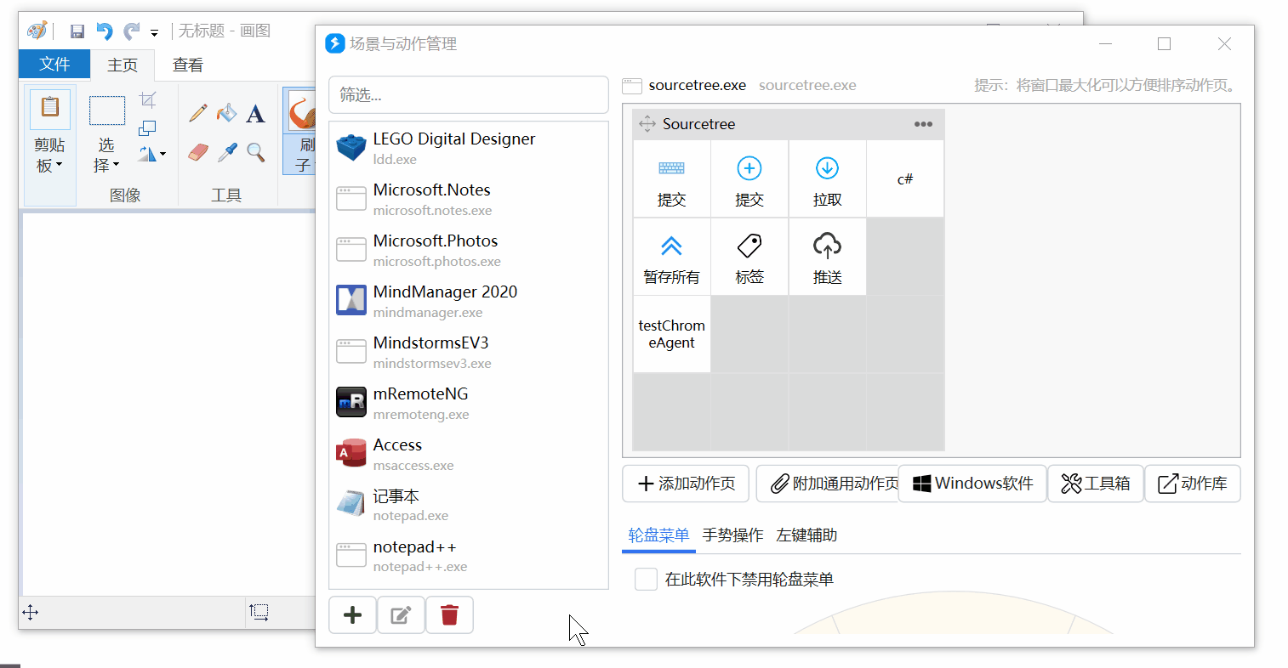Click the undo arrow in Paint
The height and width of the screenshot is (668, 1288).
point(104,31)
